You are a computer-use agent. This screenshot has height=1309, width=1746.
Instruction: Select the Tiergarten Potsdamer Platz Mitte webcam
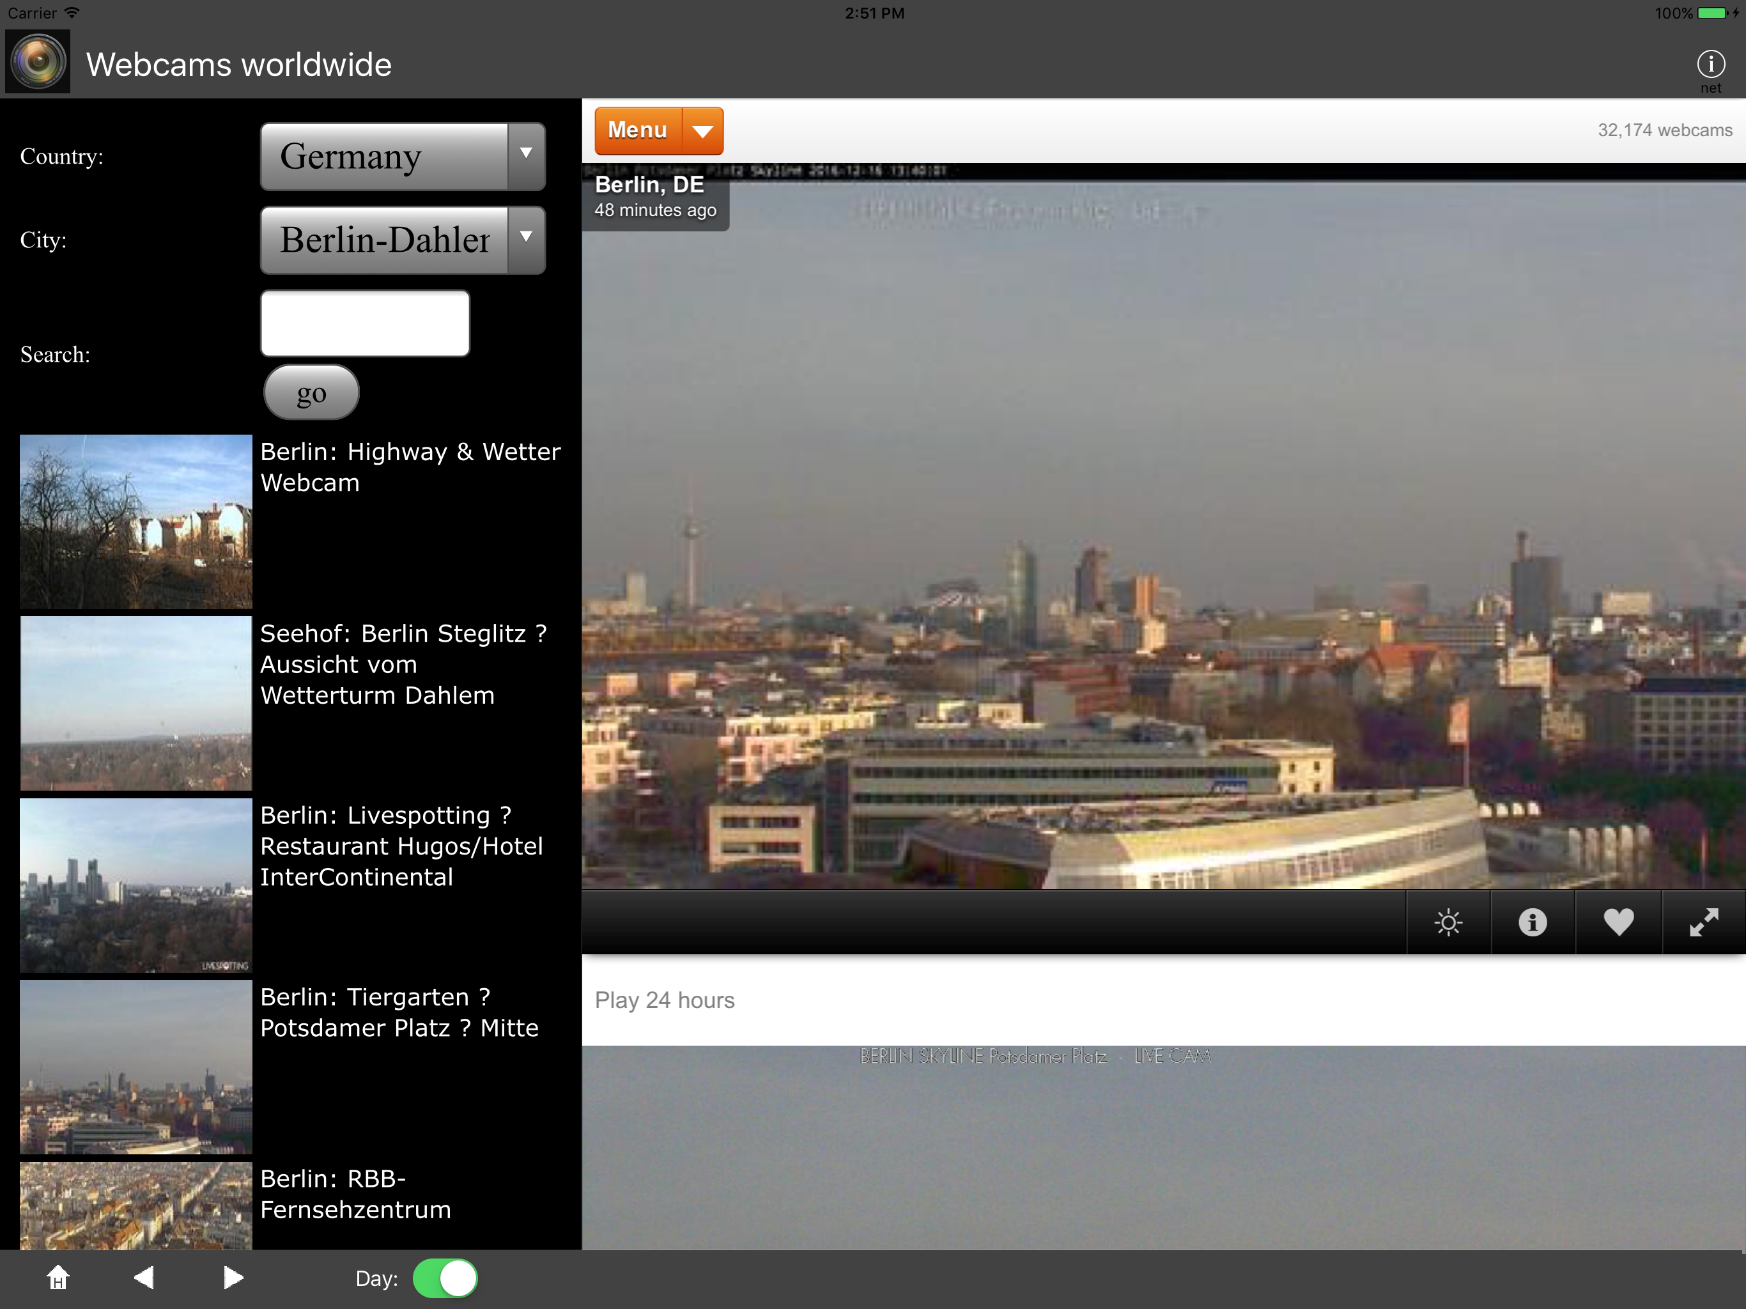(399, 1012)
